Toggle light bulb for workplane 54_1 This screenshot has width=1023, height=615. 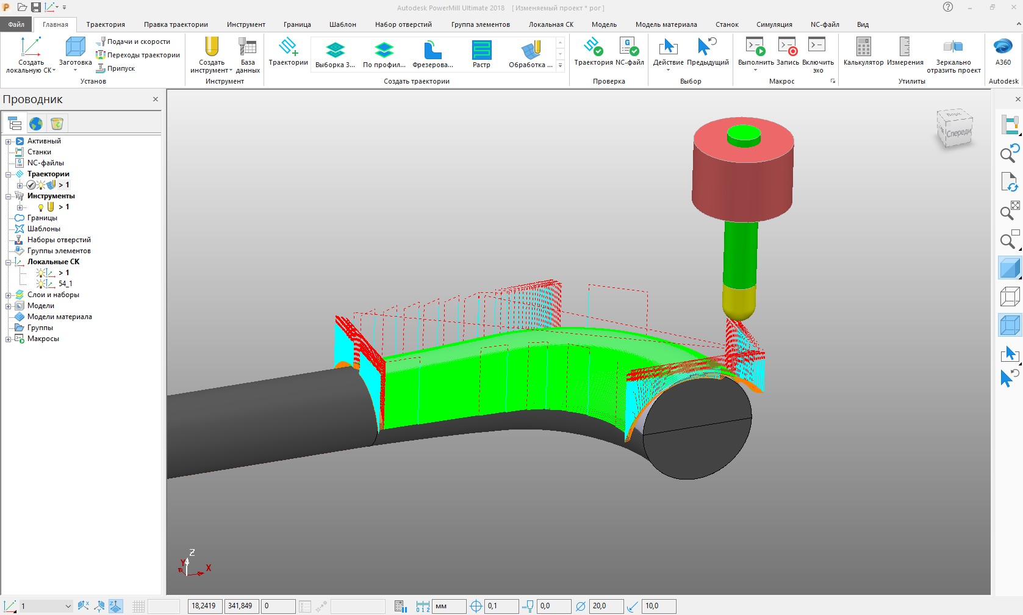pyautogui.click(x=40, y=284)
